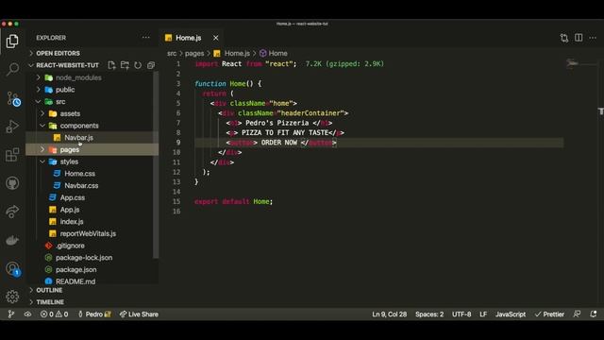The width and height of the screenshot is (604, 340).
Task: Click Live Share button in status bar
Action: [x=139, y=314]
